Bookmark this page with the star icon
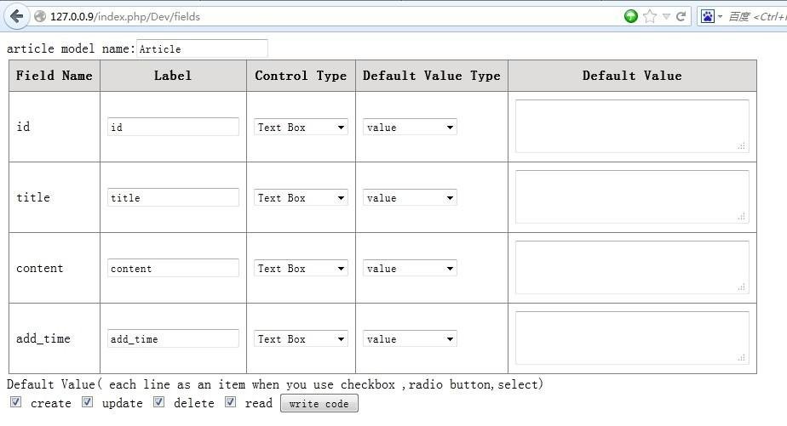 tap(650, 16)
